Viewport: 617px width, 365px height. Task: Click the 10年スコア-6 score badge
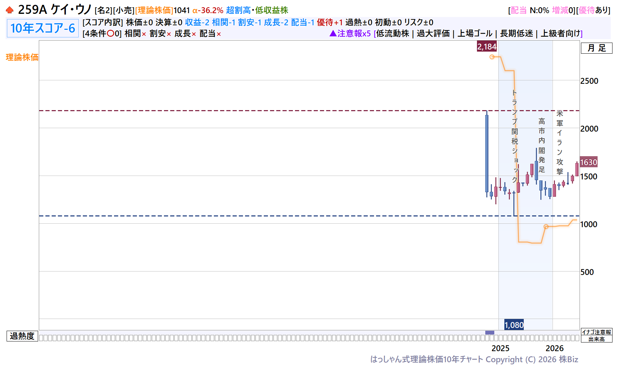coord(43,28)
